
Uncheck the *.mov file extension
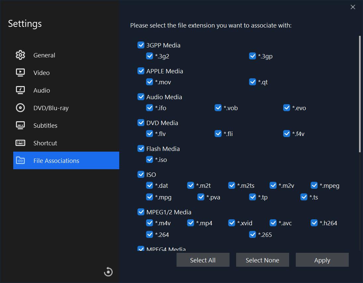[x=150, y=82]
